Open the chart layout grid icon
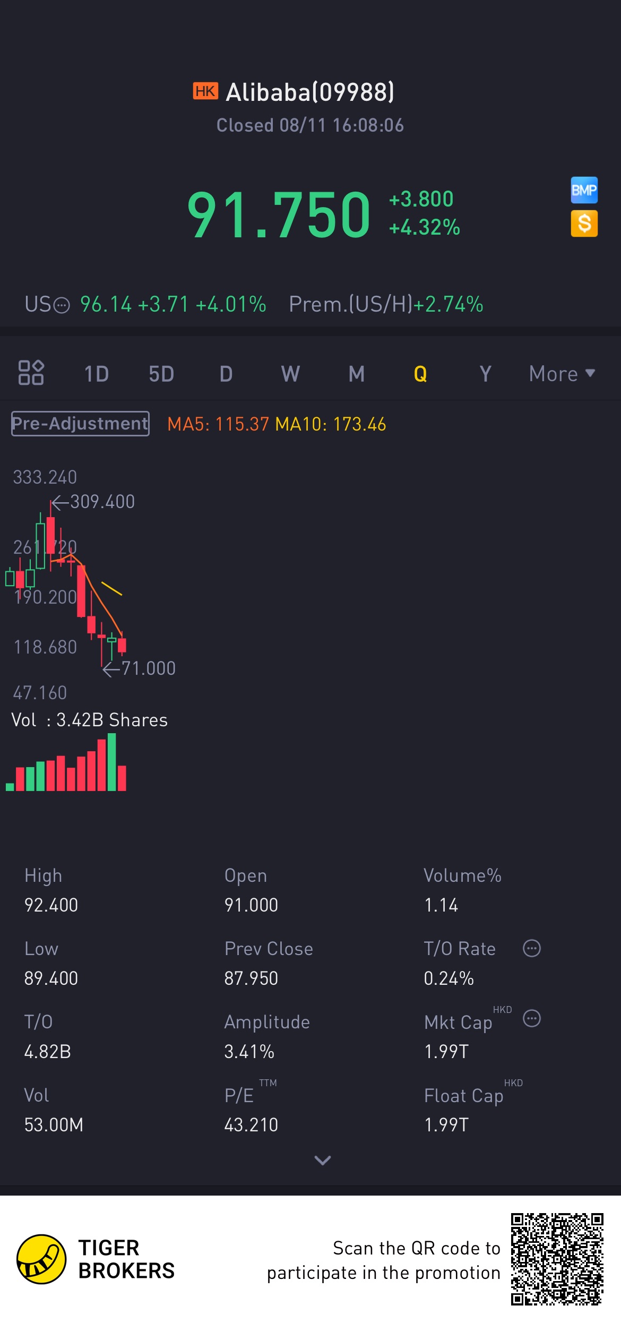The width and height of the screenshot is (621, 1323). [31, 373]
